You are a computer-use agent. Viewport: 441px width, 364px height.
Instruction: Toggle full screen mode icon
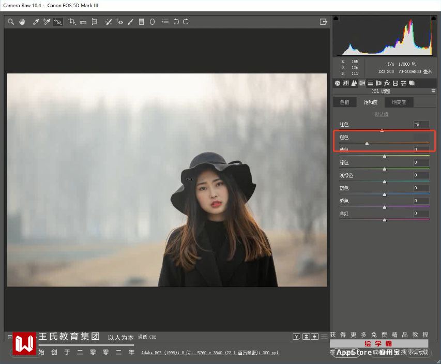(324, 22)
